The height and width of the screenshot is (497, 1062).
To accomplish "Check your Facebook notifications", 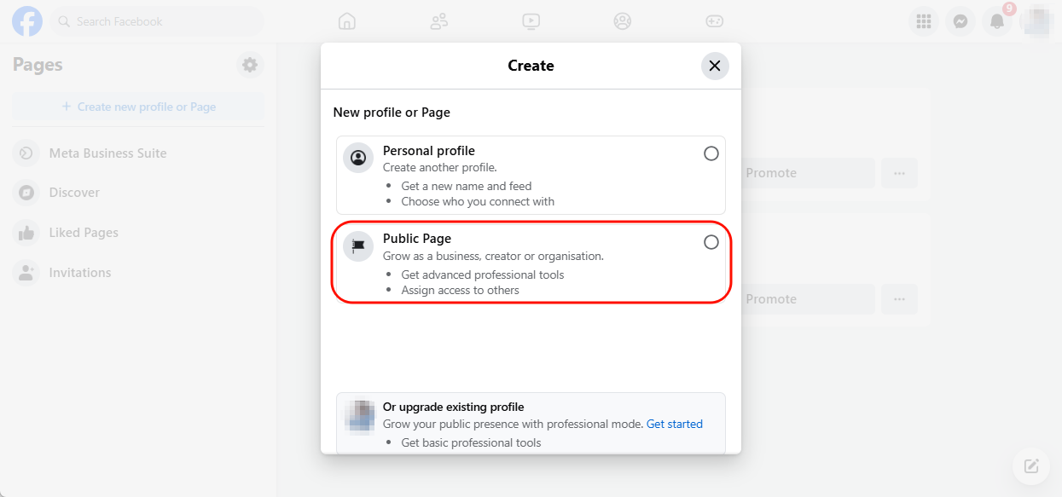I will (996, 21).
